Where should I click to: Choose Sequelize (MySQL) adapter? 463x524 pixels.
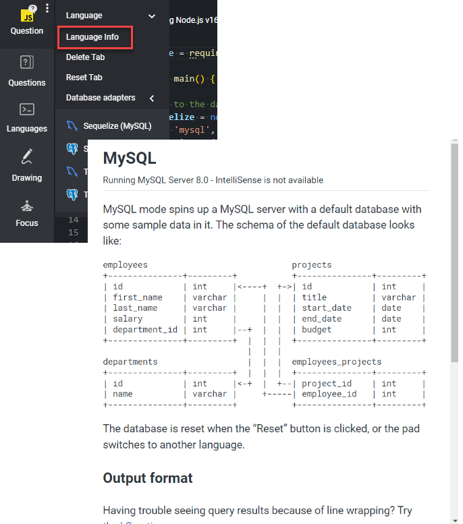point(117,126)
